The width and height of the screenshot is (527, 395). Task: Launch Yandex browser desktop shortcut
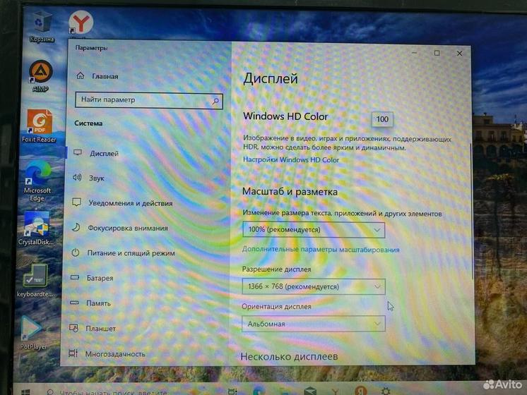tap(81, 23)
